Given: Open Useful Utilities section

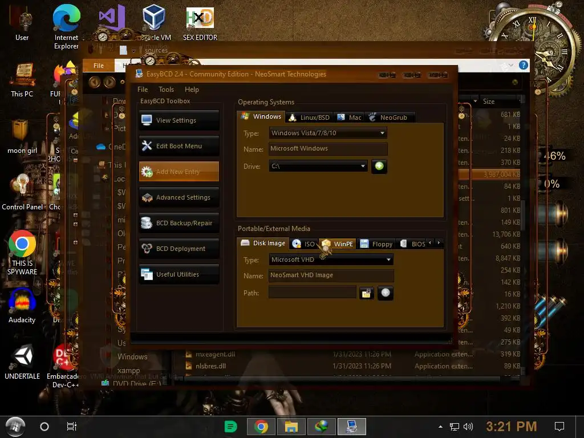Looking at the screenshot, I should point(179,274).
